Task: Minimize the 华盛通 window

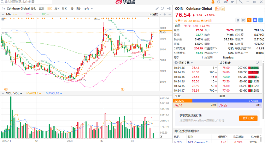Action: [x=248, y=2]
